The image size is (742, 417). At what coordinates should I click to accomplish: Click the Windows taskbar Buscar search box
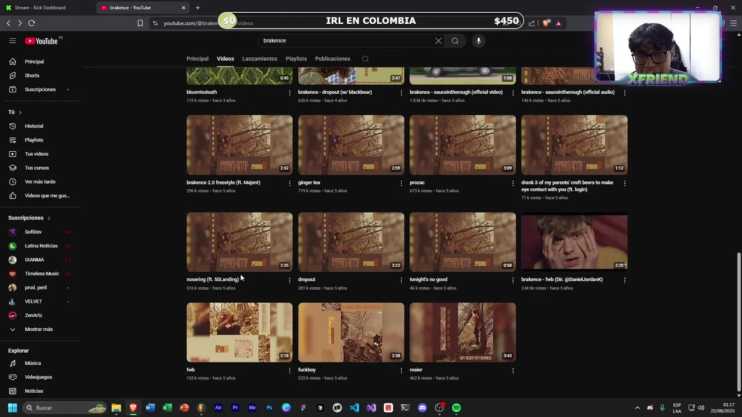[65, 408]
